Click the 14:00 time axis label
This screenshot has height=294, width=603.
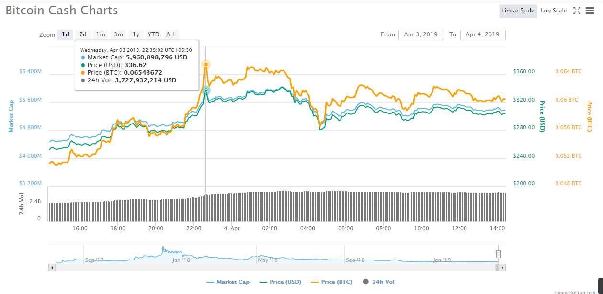(x=498, y=228)
